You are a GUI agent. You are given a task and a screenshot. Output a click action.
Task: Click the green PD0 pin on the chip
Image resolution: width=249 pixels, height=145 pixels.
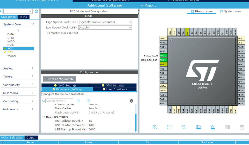coord(163,56)
